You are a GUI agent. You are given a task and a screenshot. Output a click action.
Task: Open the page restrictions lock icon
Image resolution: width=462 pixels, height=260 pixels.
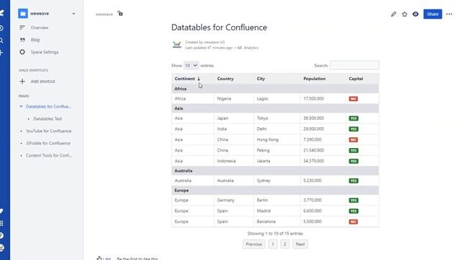click(121, 14)
